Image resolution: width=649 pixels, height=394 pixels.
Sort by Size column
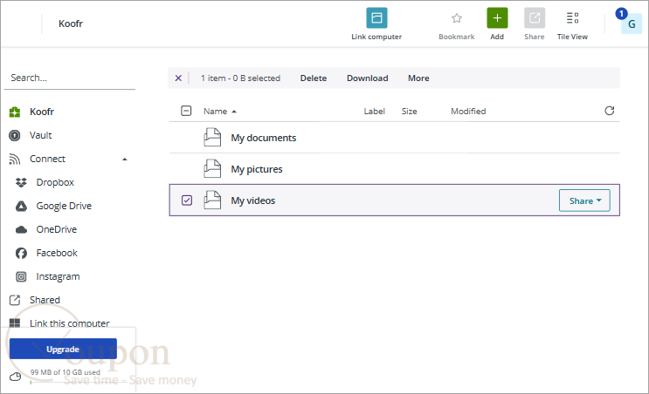(x=409, y=111)
